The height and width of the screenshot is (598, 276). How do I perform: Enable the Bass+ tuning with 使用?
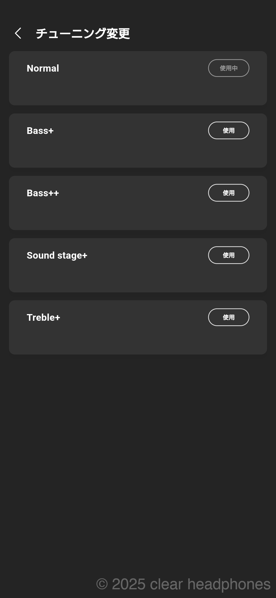pyautogui.click(x=228, y=130)
